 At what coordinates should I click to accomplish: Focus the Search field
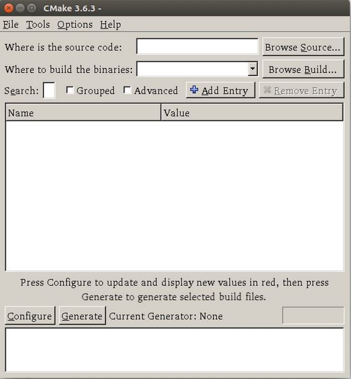(49, 91)
